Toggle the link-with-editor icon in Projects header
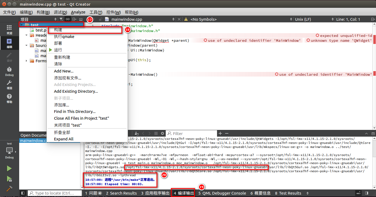This screenshot has height=197, width=376. coord(68,19)
